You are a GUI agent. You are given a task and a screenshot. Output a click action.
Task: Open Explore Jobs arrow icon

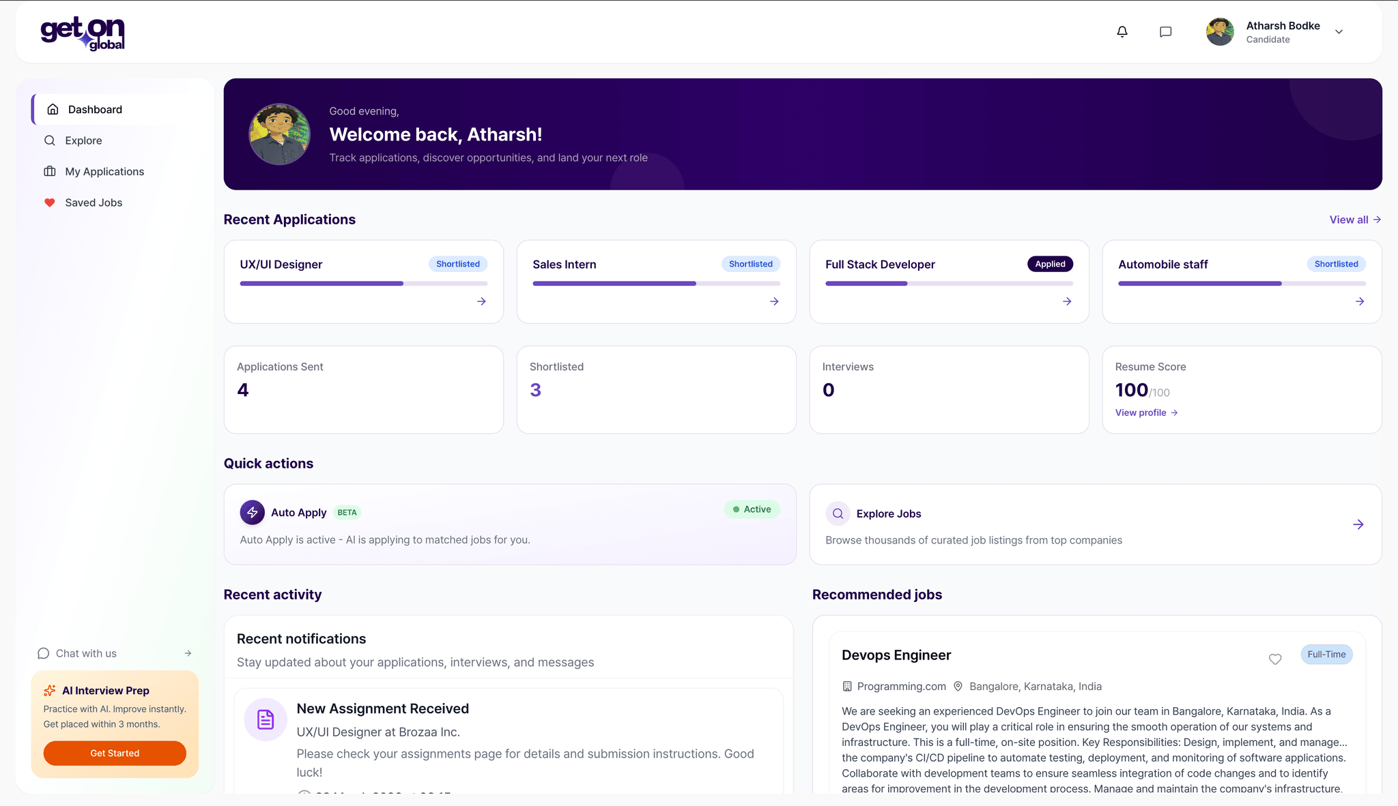click(x=1358, y=524)
